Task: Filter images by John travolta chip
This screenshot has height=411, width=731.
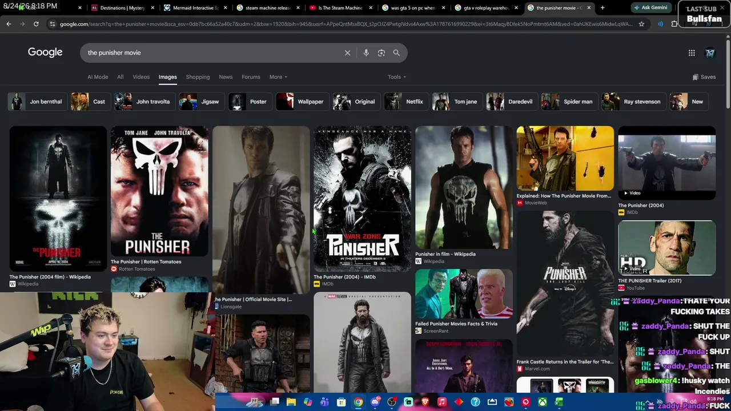Action: [143, 102]
